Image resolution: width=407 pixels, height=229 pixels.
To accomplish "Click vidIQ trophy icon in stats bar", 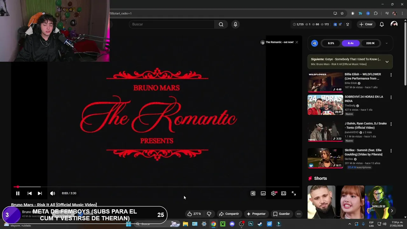I will click(x=348, y=24).
